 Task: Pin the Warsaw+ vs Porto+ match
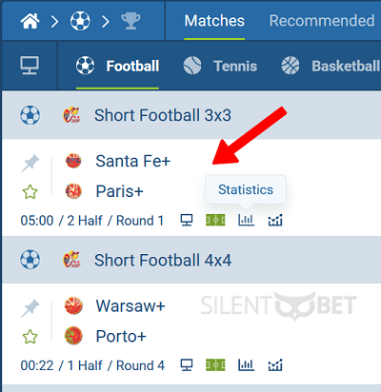30,308
